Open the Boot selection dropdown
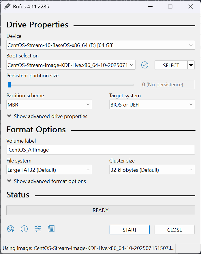 point(71,65)
